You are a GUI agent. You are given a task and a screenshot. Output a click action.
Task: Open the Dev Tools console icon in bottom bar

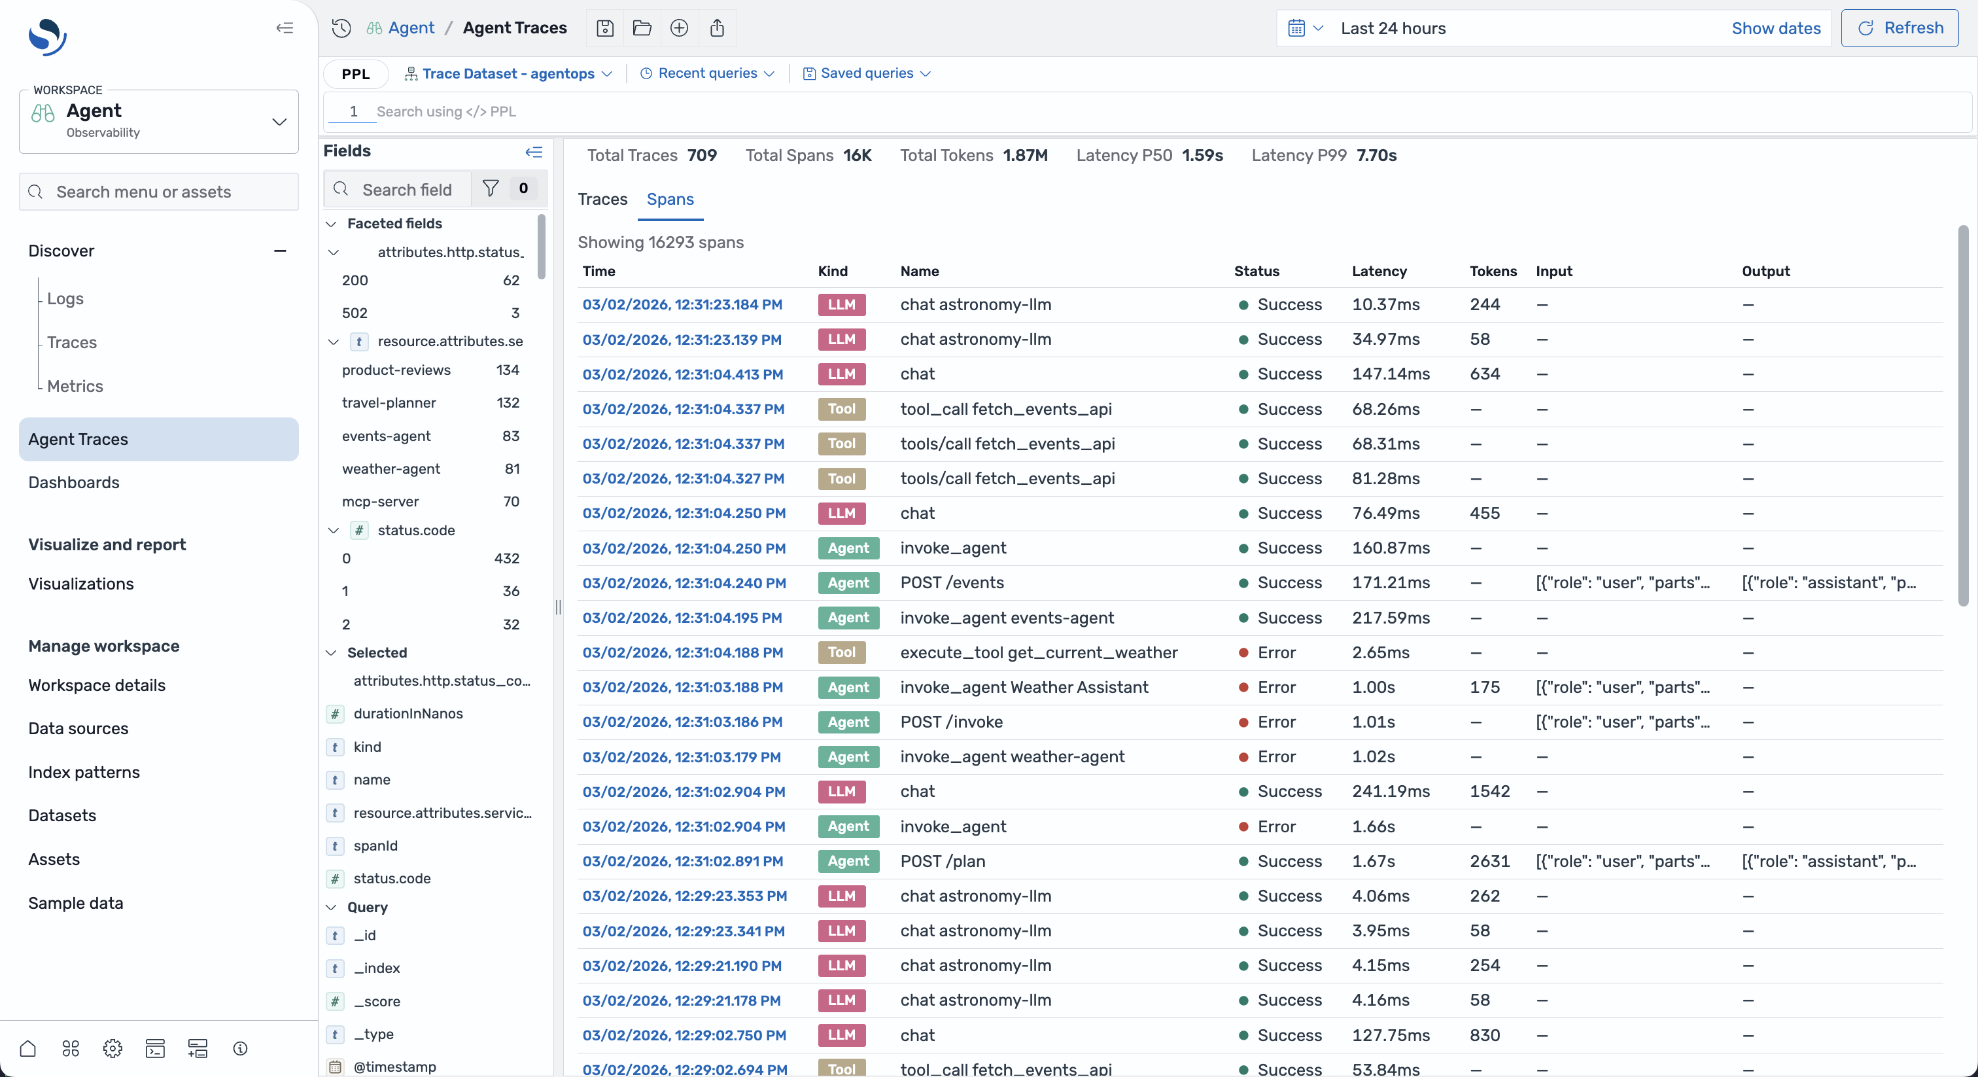click(x=156, y=1050)
